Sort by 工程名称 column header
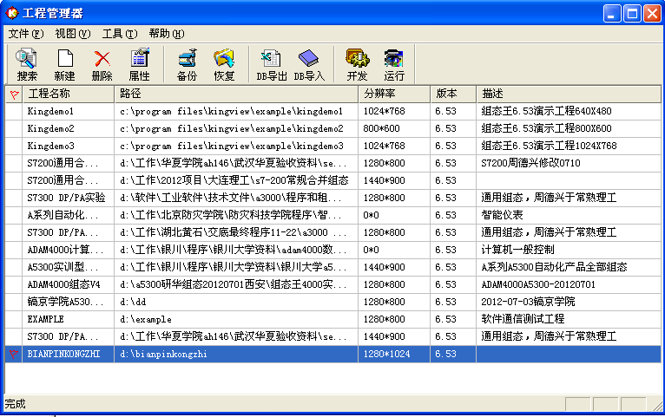Viewport: 665px width, 417px height. pyautogui.click(x=69, y=94)
